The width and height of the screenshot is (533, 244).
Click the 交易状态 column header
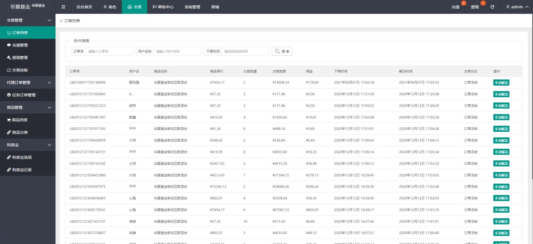[x=471, y=71]
